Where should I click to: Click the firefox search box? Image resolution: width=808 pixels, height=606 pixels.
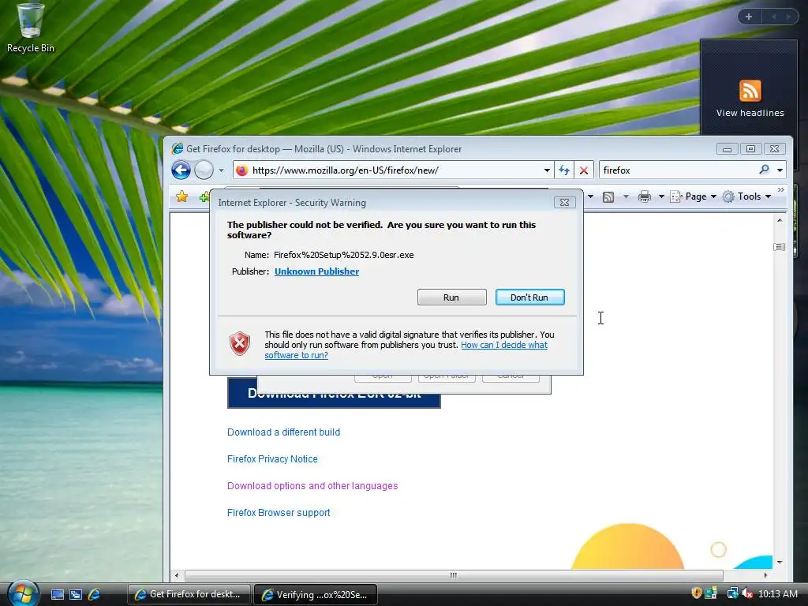[x=678, y=170]
